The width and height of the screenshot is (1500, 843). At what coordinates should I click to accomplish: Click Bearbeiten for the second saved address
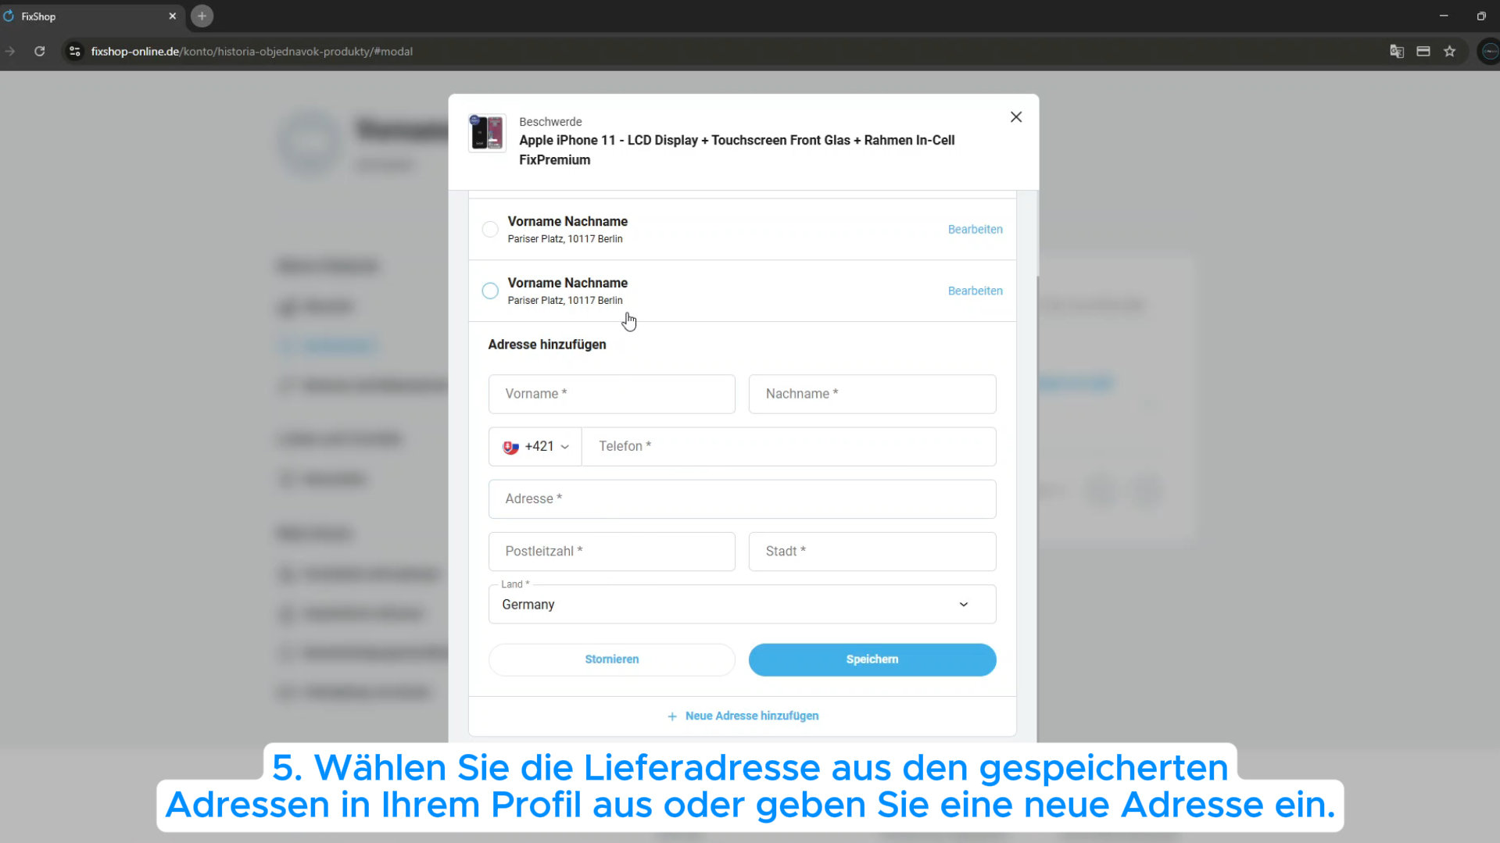975,291
